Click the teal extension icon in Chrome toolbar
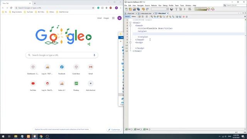Viewport: 247px width, 139px height. point(98,8)
